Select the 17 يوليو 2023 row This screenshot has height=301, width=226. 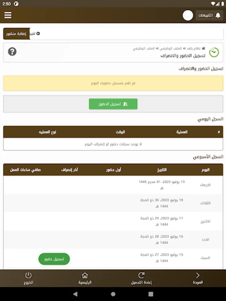click(x=113, y=221)
